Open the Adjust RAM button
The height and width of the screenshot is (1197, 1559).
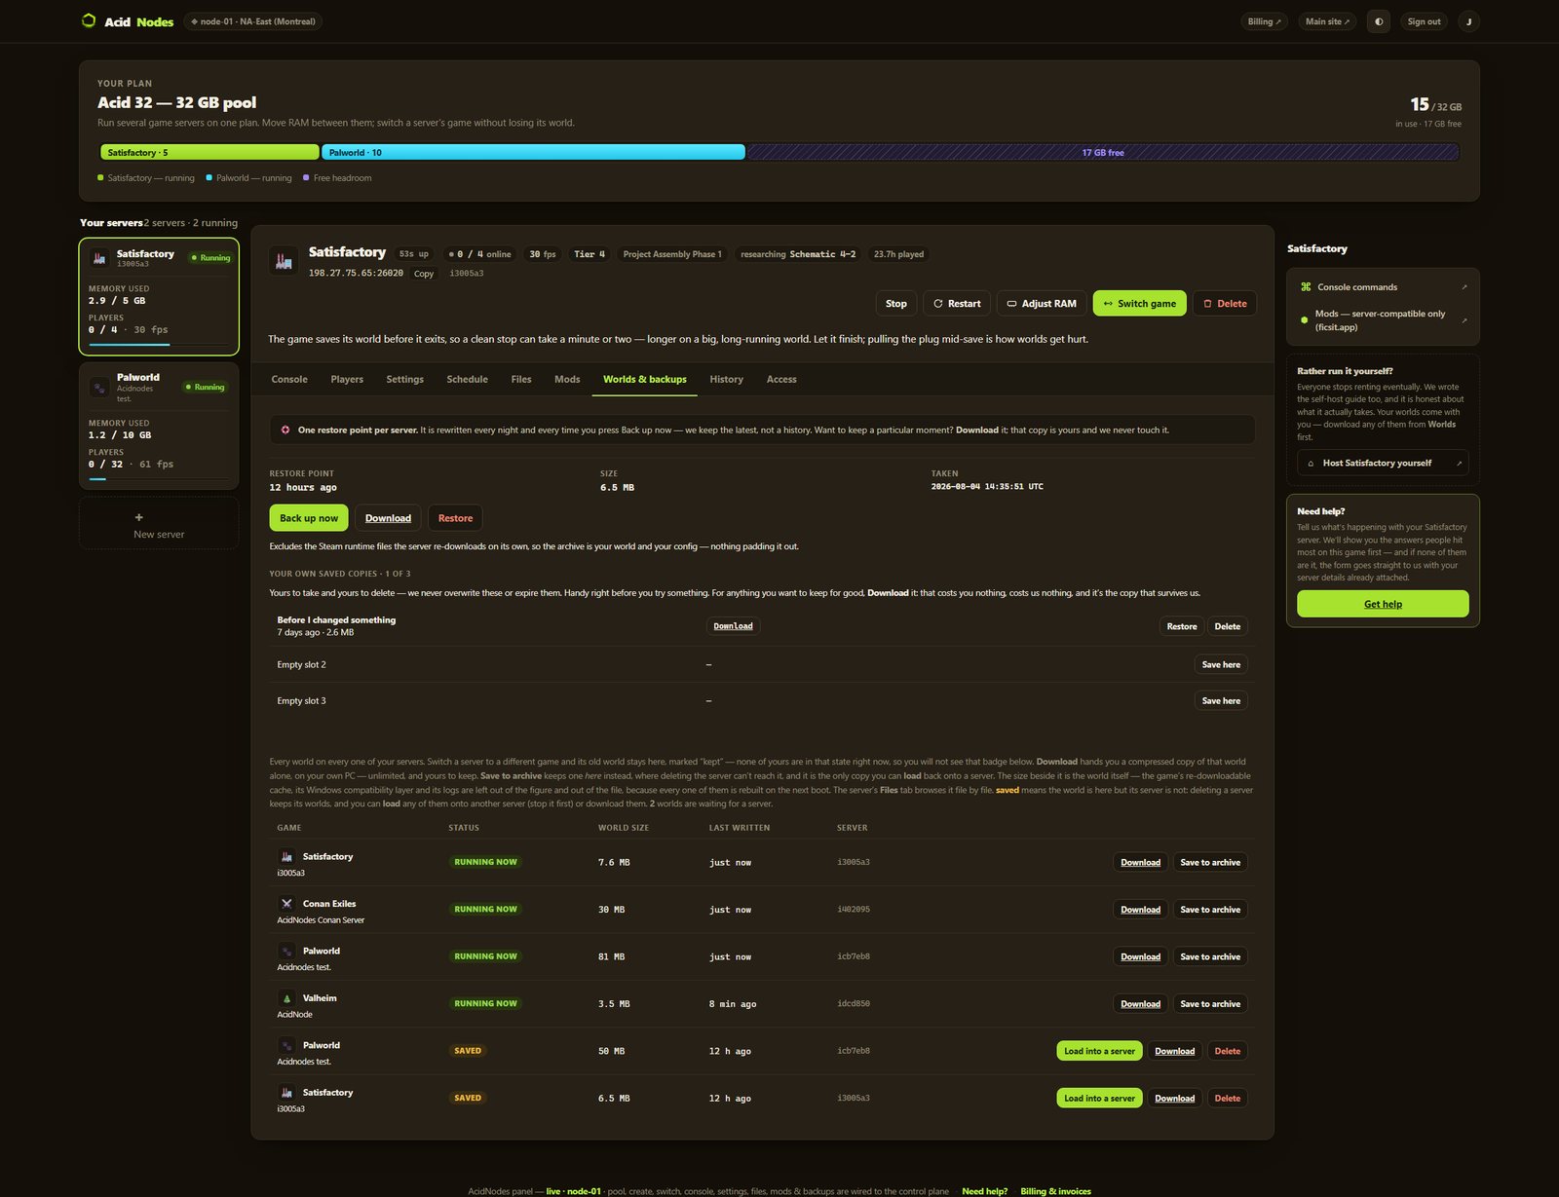(x=1042, y=304)
